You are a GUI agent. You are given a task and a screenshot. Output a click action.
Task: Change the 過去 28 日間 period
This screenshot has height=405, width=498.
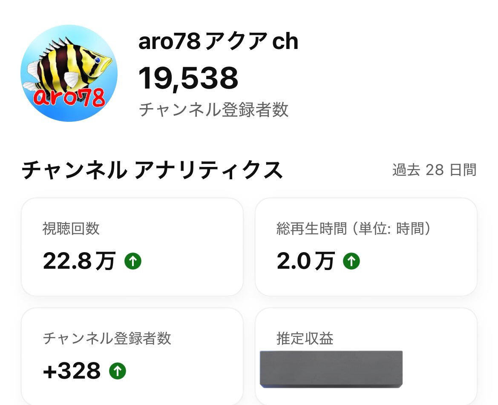coord(434,170)
